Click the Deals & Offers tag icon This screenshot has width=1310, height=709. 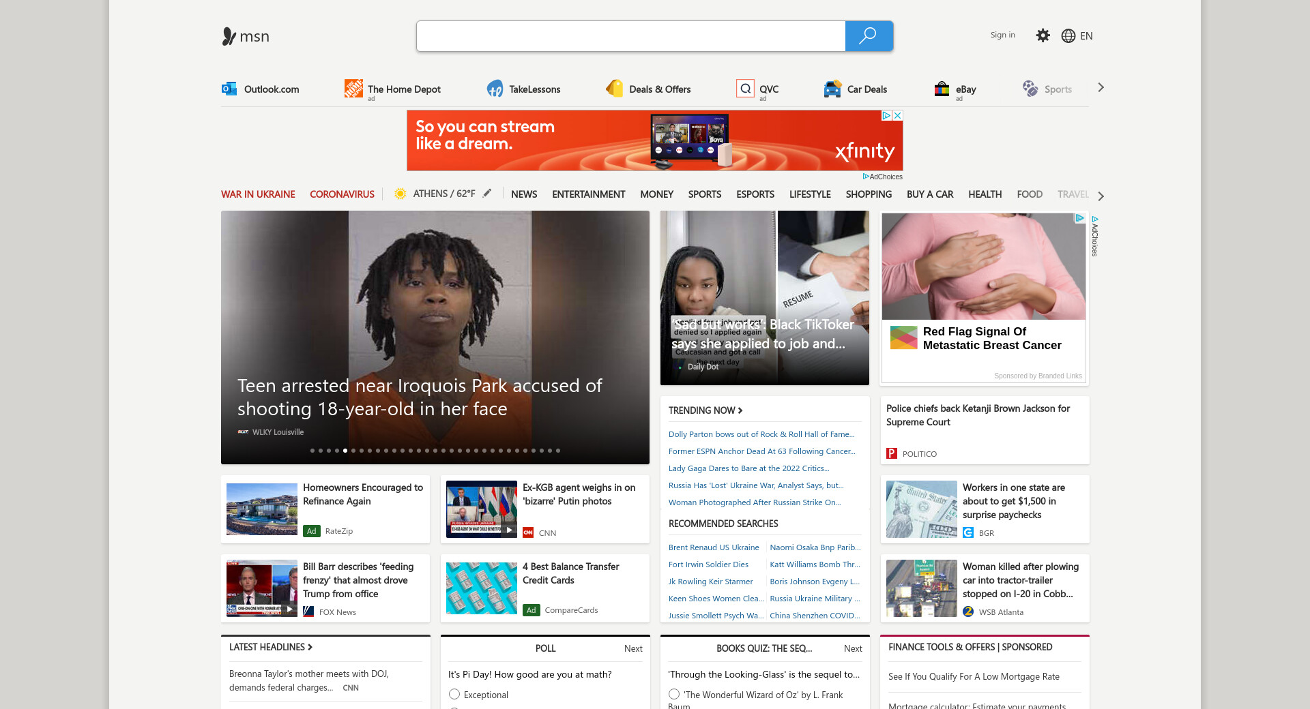pyautogui.click(x=614, y=89)
